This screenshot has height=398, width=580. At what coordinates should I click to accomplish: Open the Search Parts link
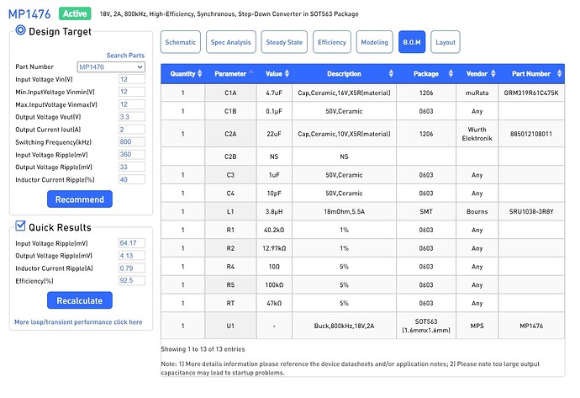125,56
